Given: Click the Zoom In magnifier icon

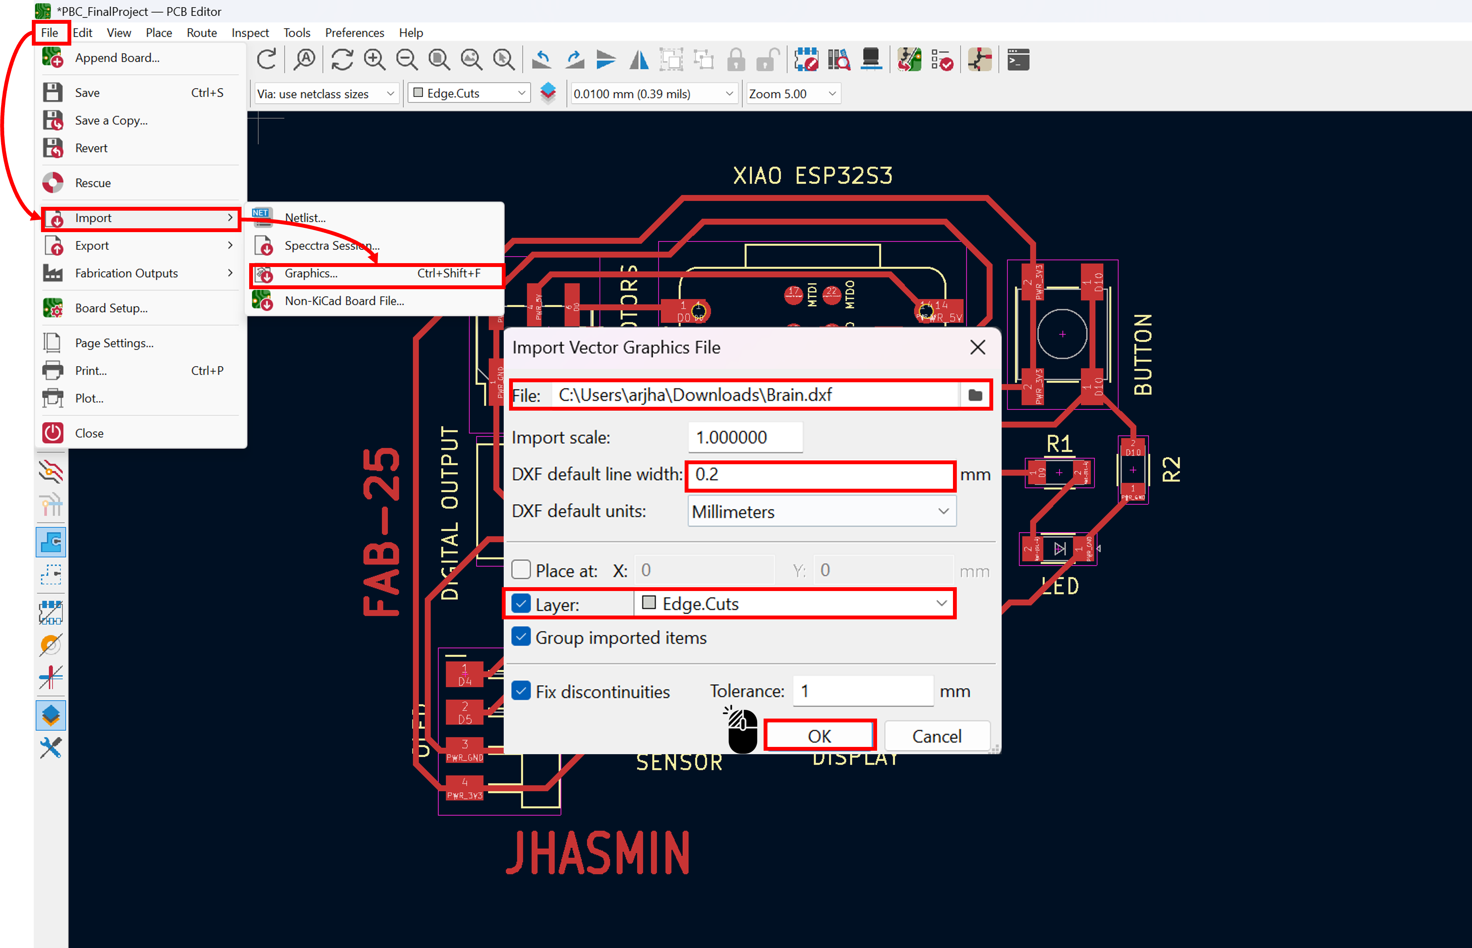Looking at the screenshot, I should click(374, 60).
